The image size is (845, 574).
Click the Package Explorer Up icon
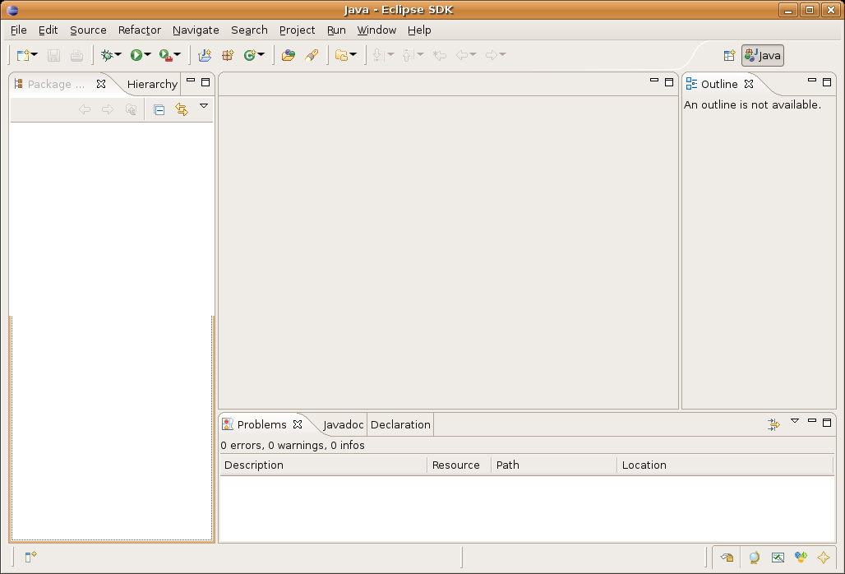[131, 110]
